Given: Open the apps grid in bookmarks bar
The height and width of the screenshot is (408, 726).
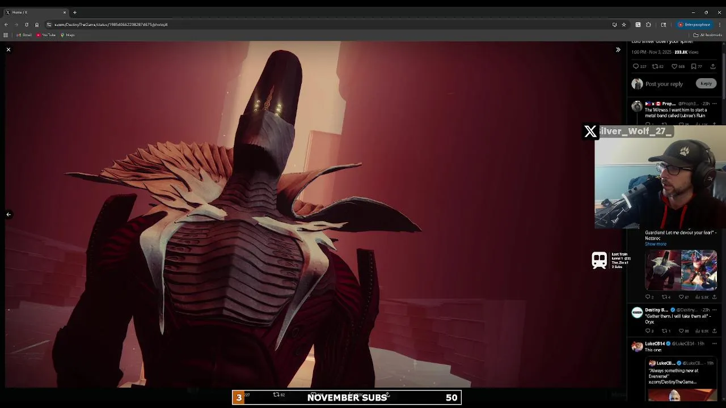Looking at the screenshot, I should pyautogui.click(x=6, y=35).
